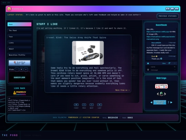Click the blue Webmaster Webring badge

[x=160, y=102]
